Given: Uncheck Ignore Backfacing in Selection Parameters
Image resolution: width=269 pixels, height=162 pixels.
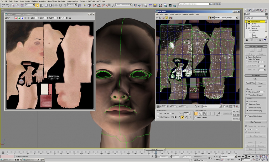Looking at the screenshot, I should point(246,57).
